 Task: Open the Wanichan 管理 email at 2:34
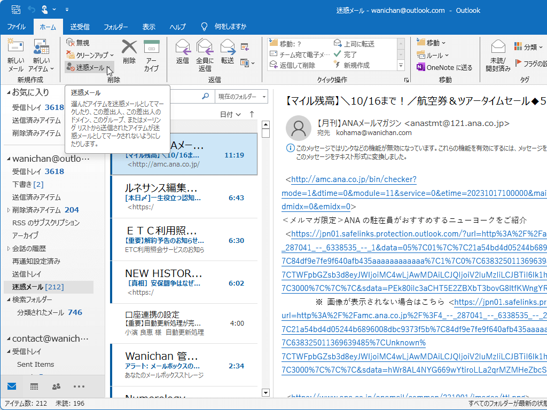pyautogui.click(x=184, y=365)
